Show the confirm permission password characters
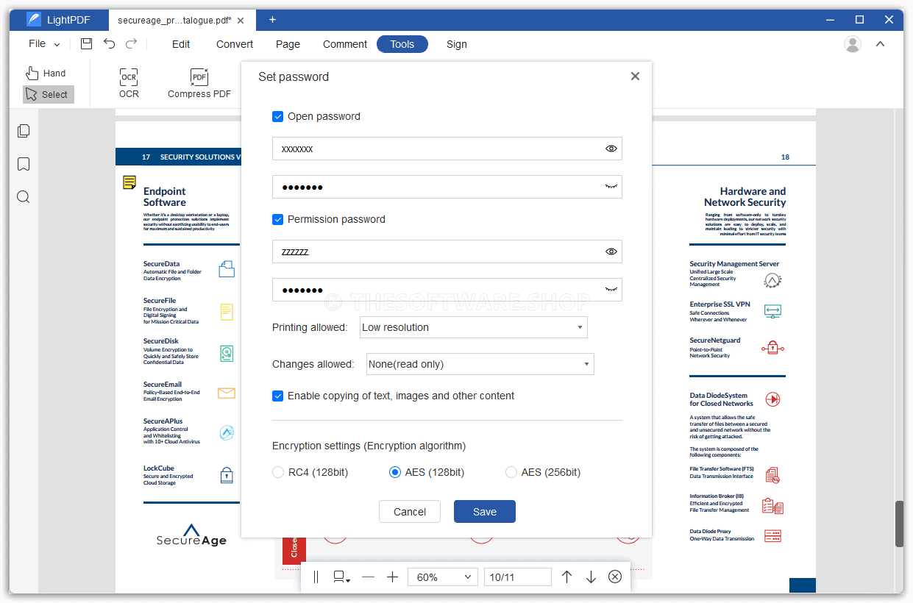913x603 pixels. pyautogui.click(x=611, y=290)
